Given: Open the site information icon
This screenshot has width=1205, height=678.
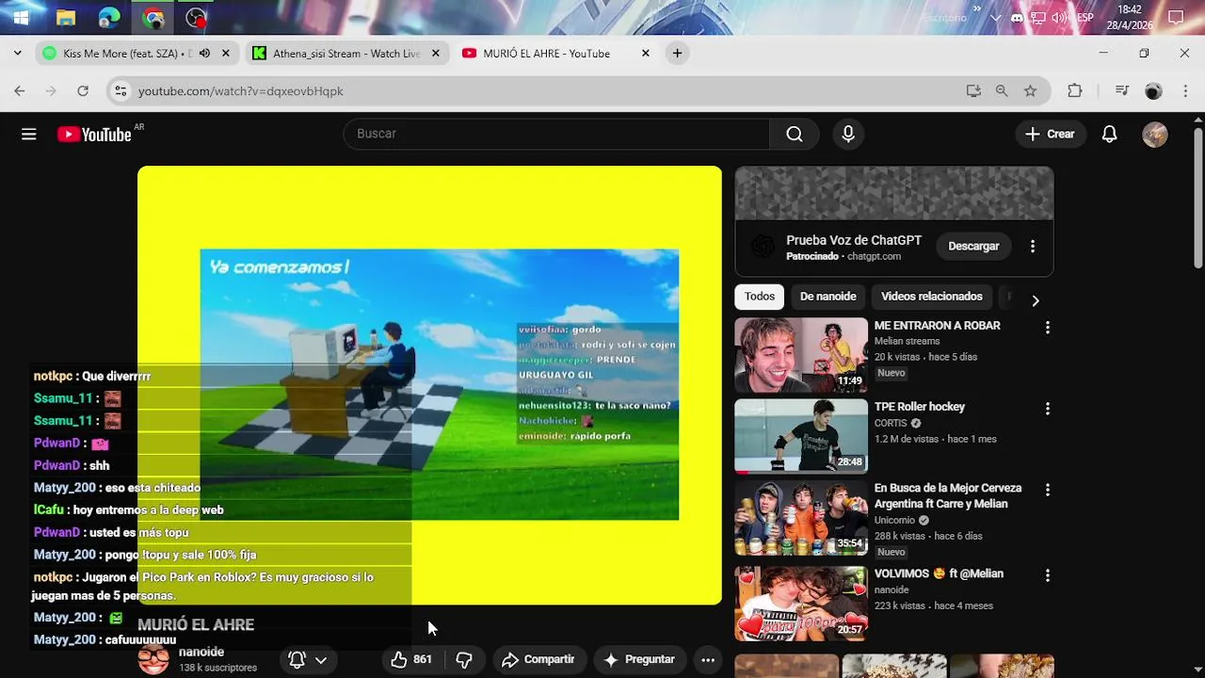Looking at the screenshot, I should [120, 91].
